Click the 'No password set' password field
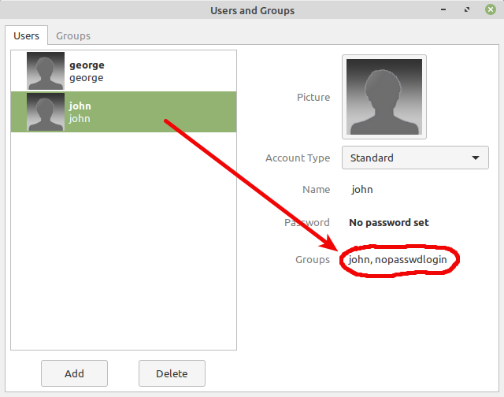This screenshot has height=397, width=504. click(389, 223)
